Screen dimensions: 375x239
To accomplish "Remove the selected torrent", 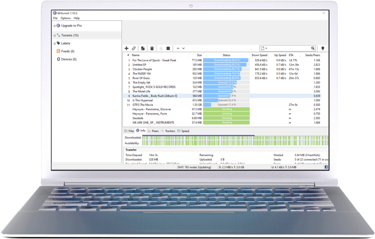I will 152,48.
